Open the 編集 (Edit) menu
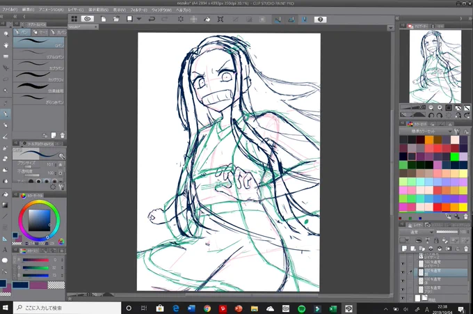The image size is (473, 314). pos(28,10)
